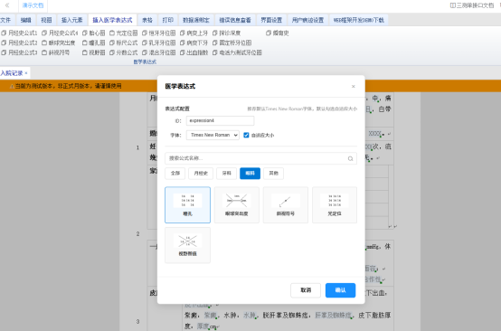Screen dimensions: 501x331
Task: Close the 医学表达式 dialog
Action: click(353, 86)
